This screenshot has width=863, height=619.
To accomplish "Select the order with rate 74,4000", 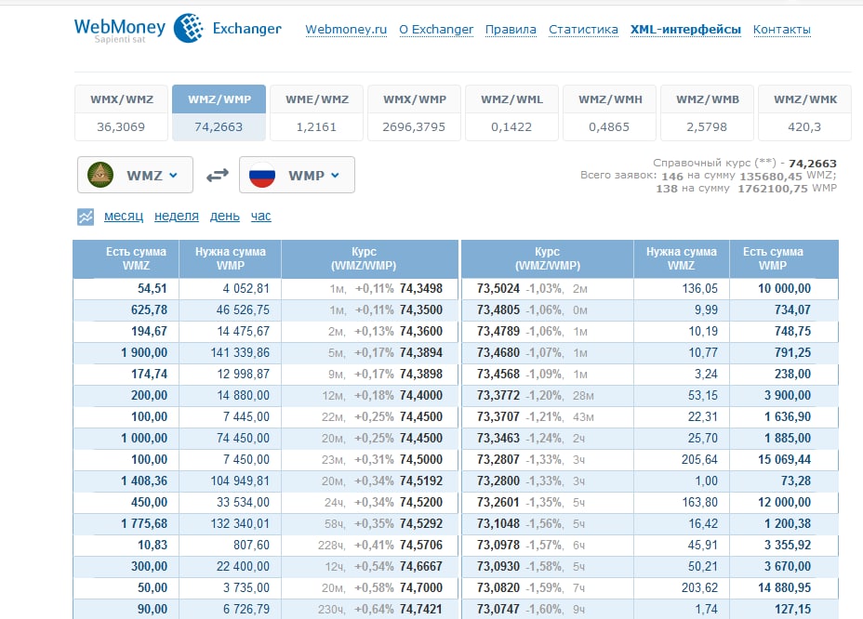I will [x=265, y=396].
